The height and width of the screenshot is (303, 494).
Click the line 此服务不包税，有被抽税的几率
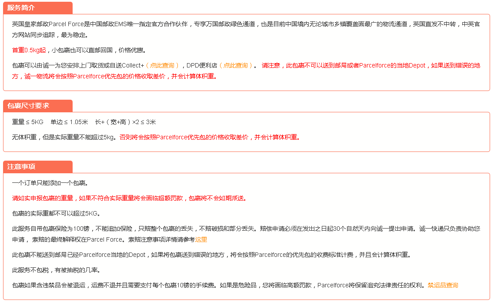tap(56, 270)
